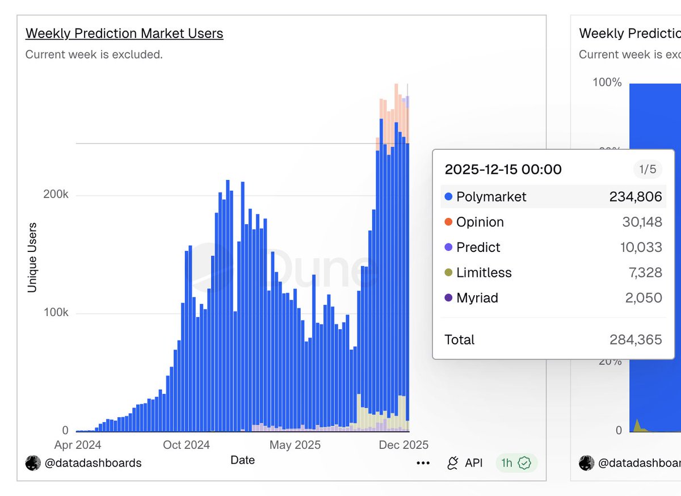Select the Polymarket row in tooltip

point(553,196)
